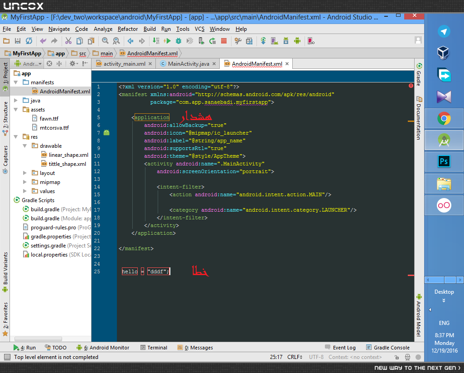
Task: Click the Save All toolbar icon
Action: pyautogui.click(x=18, y=41)
